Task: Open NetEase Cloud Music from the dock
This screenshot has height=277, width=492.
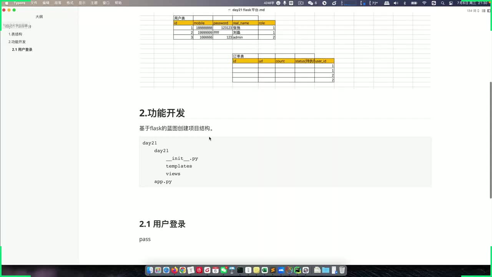Action: pyautogui.click(x=199, y=270)
